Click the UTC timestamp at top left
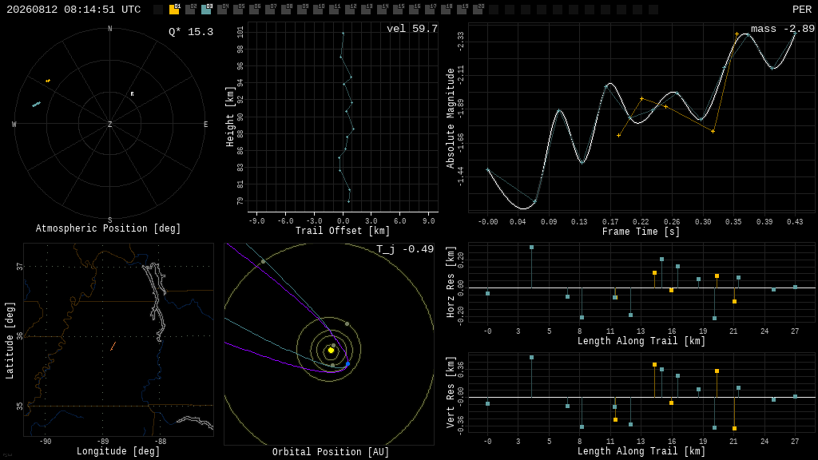This screenshot has height=460, width=818. 73,10
